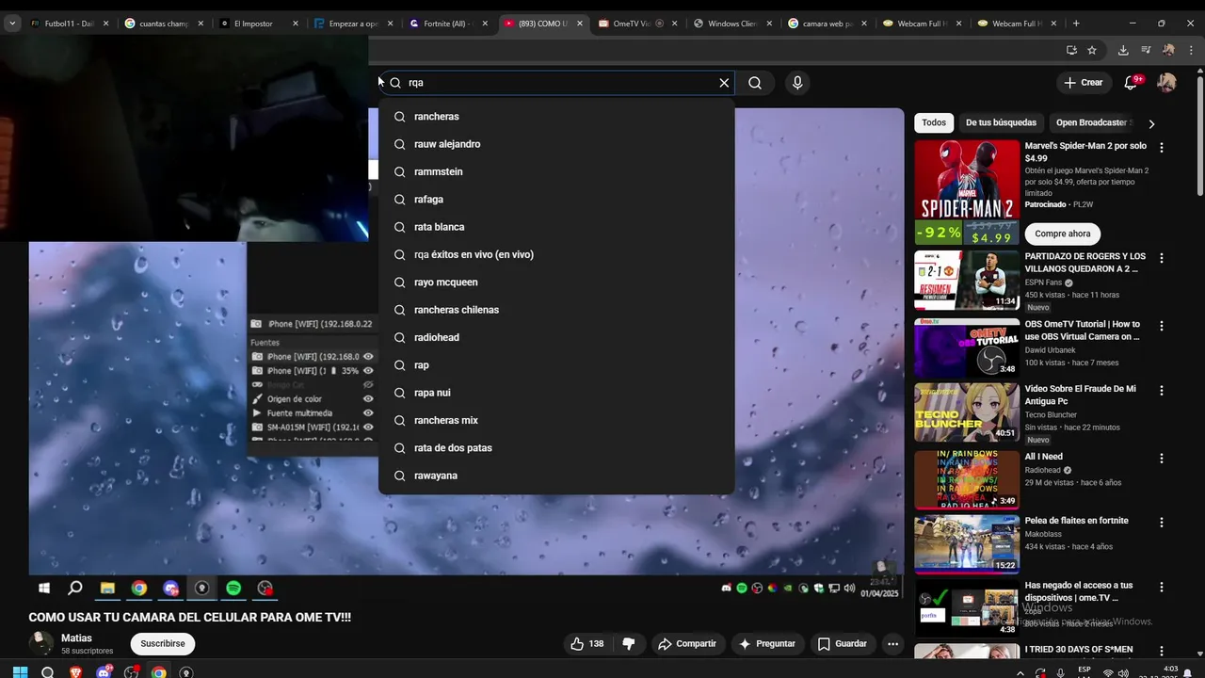The image size is (1205, 678).
Task: Open the YouTube account avatar menu
Action: coord(1166,83)
